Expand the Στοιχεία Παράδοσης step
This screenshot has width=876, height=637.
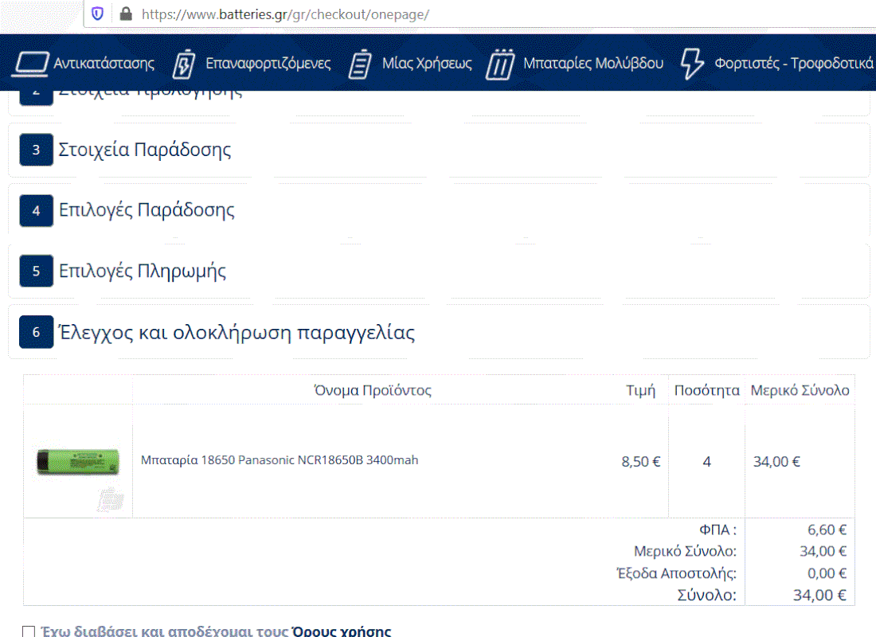click(145, 150)
